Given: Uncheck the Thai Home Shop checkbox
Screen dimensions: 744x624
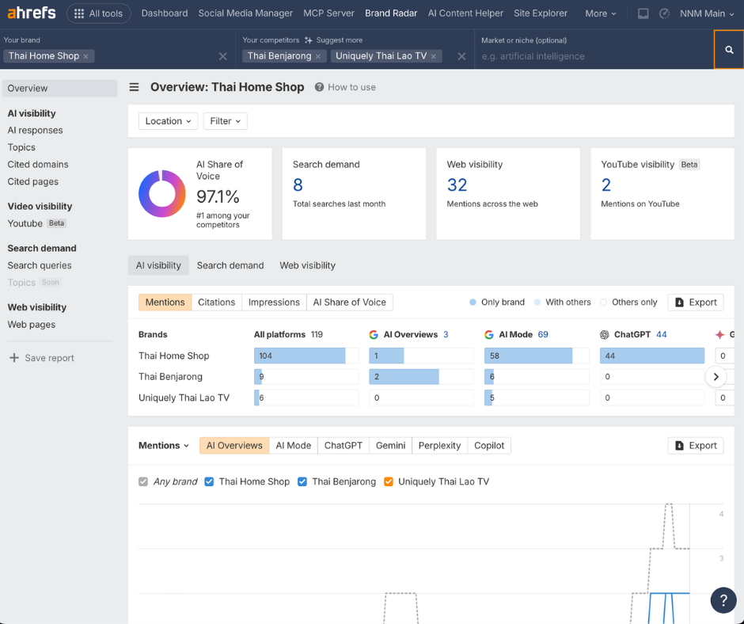Looking at the screenshot, I should [209, 481].
